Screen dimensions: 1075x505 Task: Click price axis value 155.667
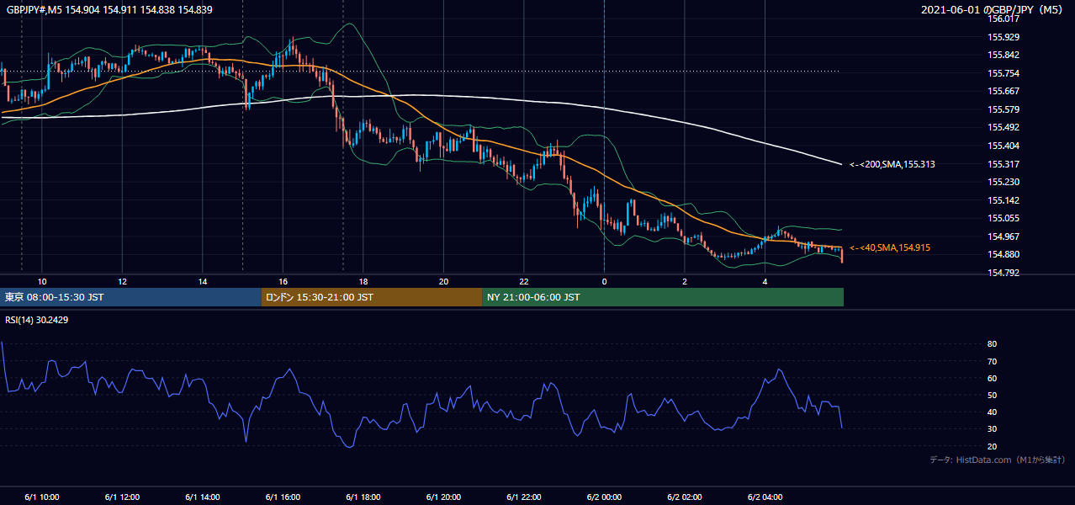tap(1004, 91)
